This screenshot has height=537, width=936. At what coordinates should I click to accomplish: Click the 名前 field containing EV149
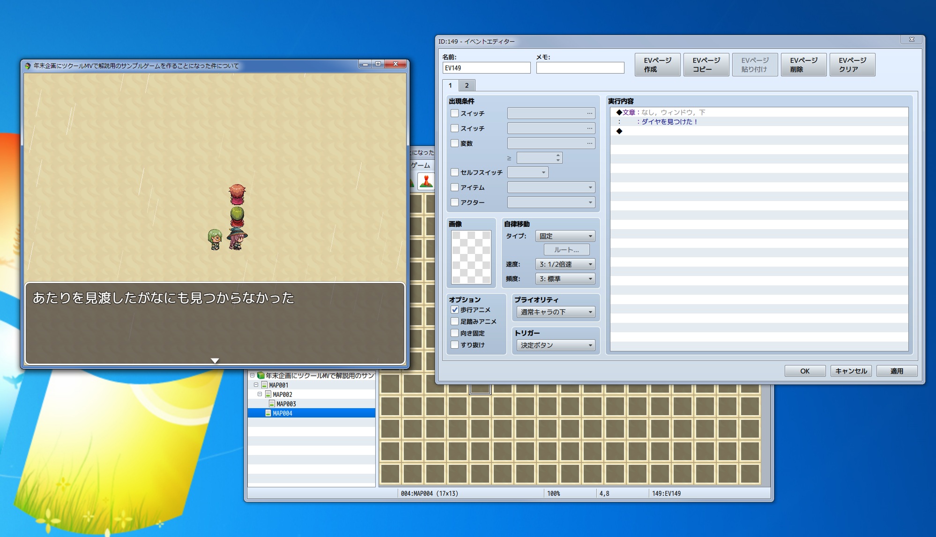coord(486,68)
